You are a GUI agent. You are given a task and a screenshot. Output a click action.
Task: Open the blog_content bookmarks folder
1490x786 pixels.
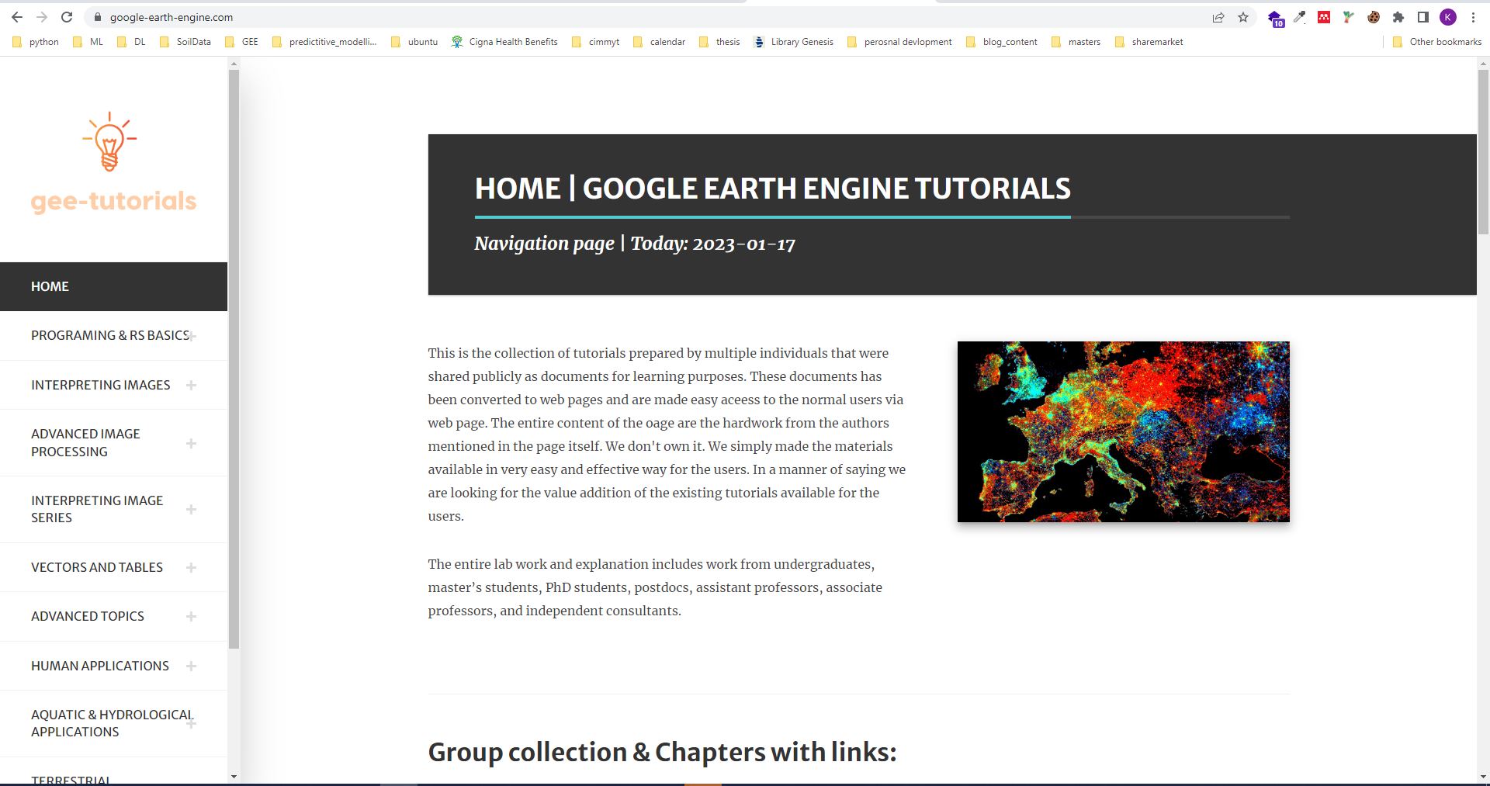point(1002,42)
